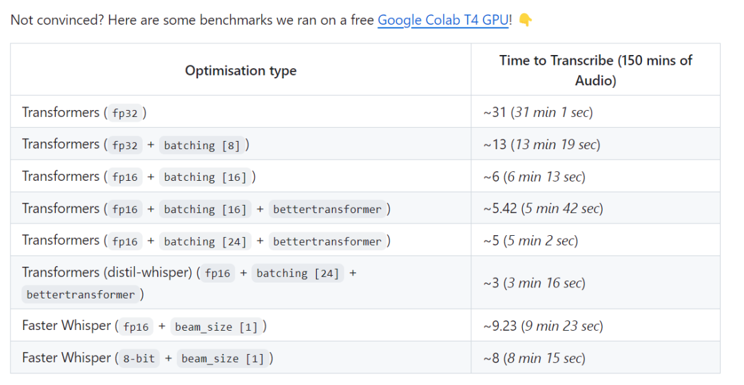The height and width of the screenshot is (385, 744).
Task: Click "batching [24]" tag in the distil-whisper row
Action: tap(297, 273)
